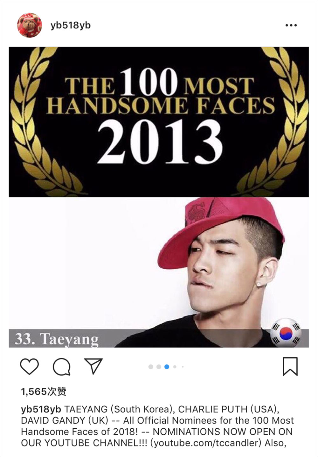Tap the 100 Most Handsome Faces banner
The image size is (318, 457).
tap(159, 122)
